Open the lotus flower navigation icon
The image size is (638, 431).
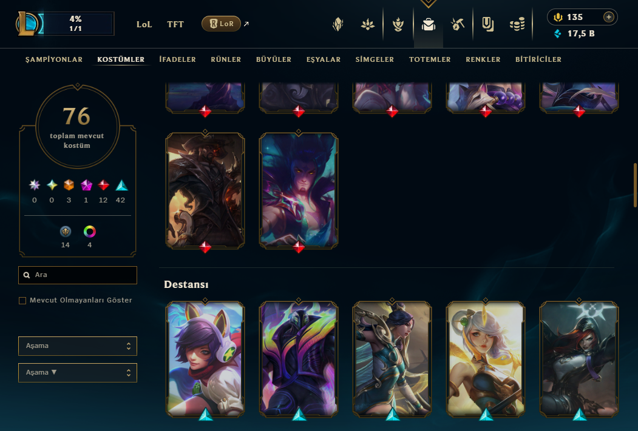pos(367,25)
